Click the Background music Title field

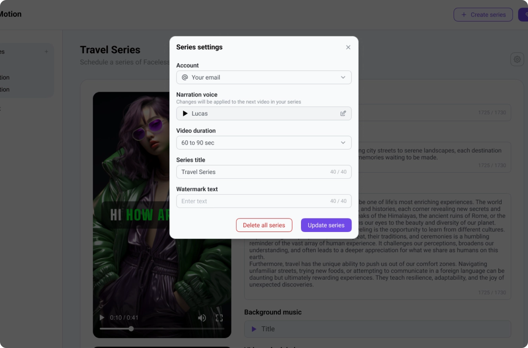click(378, 329)
